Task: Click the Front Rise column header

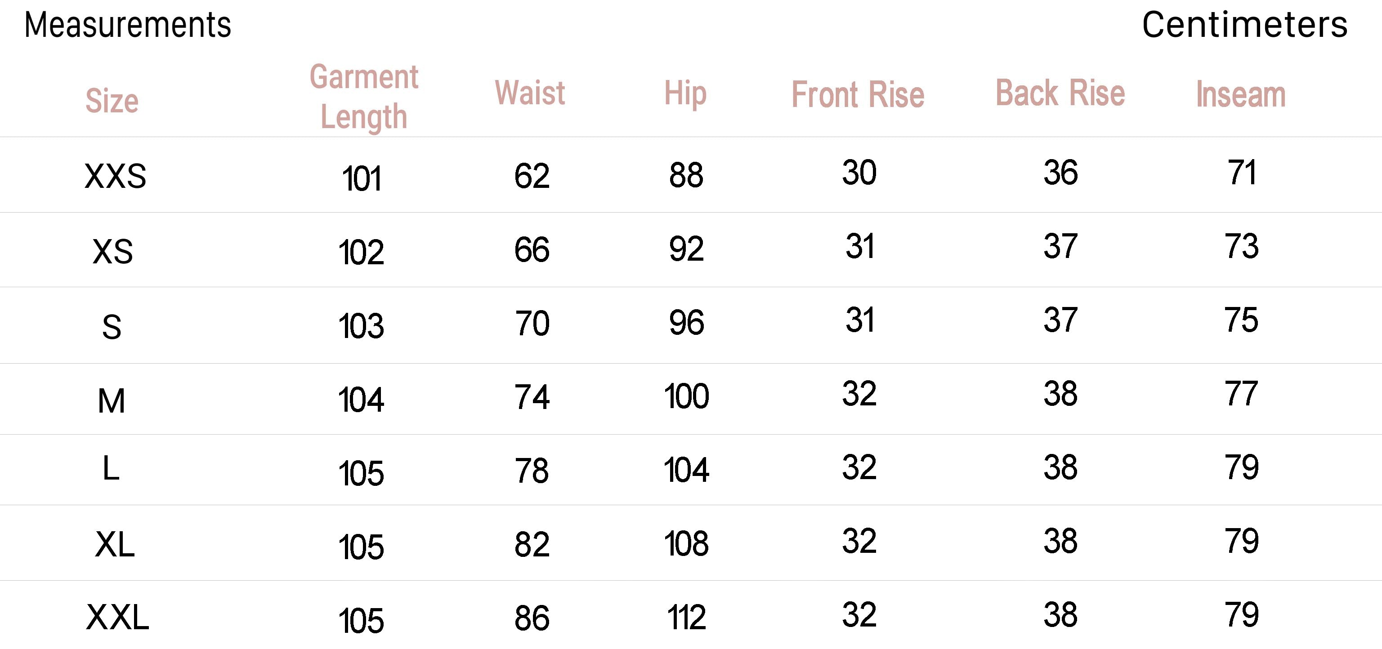Action: [x=858, y=95]
